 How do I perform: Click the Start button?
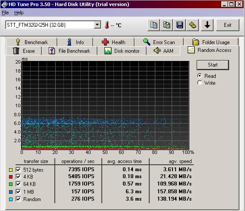point(213,65)
